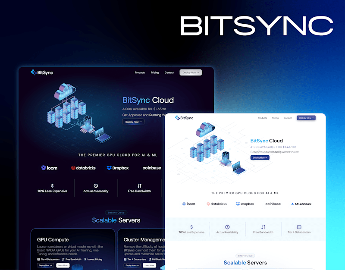Image resolution: width=345 pixels, height=270 pixels.
Task: Click clock icon above Actual Availability, light
Action: 227,227
